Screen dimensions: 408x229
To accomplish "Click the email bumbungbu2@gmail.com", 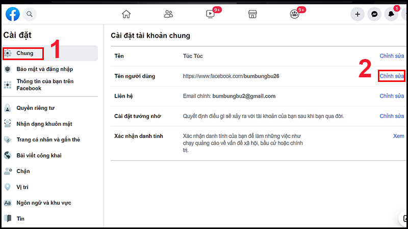I will click(x=244, y=96).
